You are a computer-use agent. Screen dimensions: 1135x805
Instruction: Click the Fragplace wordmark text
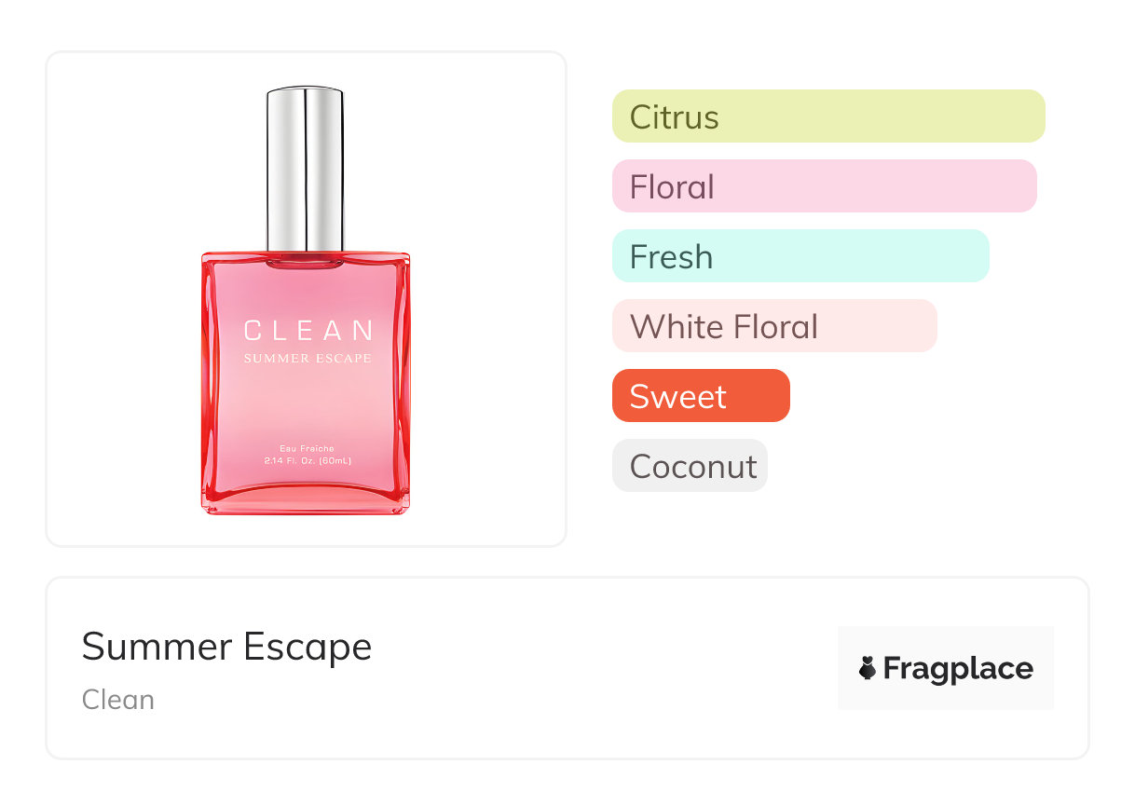958,669
